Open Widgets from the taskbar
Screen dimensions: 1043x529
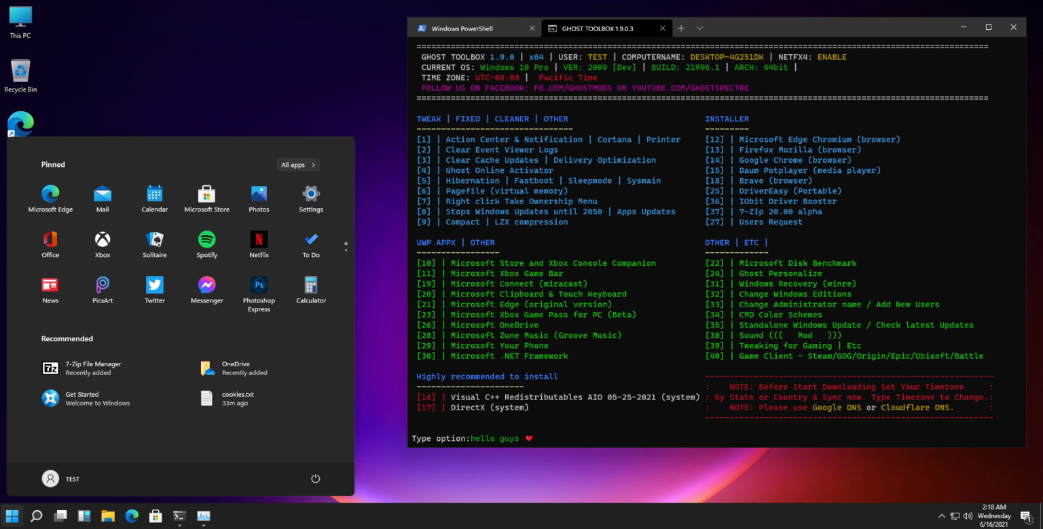click(x=84, y=516)
